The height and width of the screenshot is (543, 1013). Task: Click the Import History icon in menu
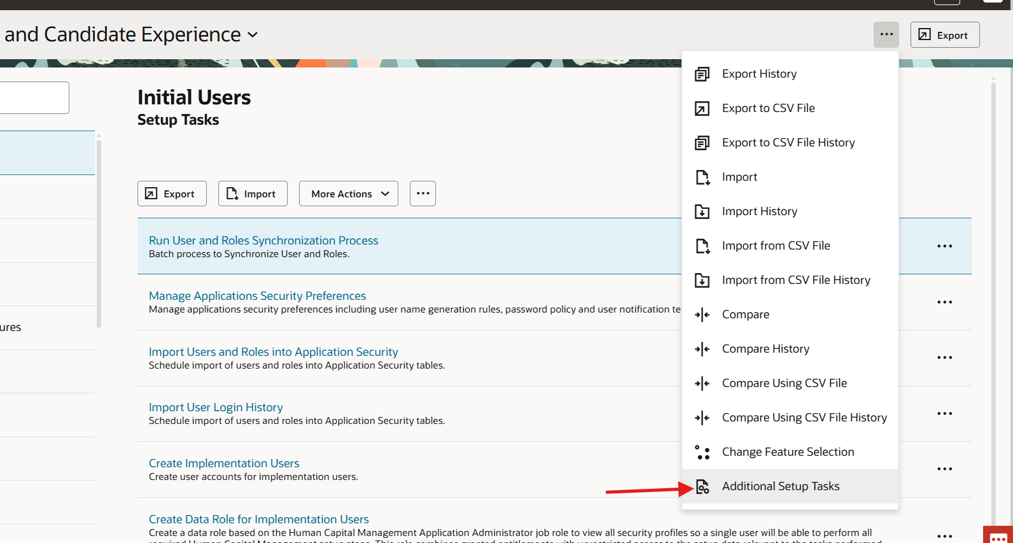tap(702, 212)
